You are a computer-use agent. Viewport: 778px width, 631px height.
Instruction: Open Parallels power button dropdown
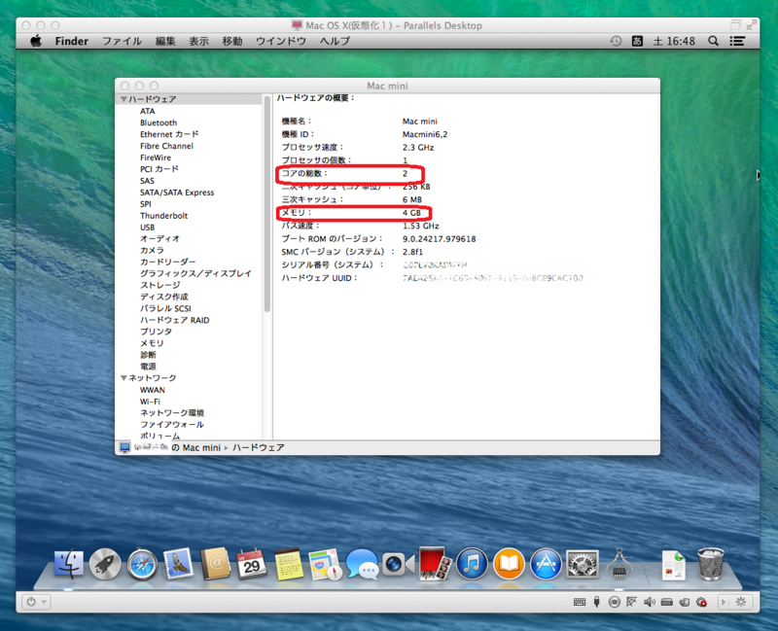coord(36,602)
